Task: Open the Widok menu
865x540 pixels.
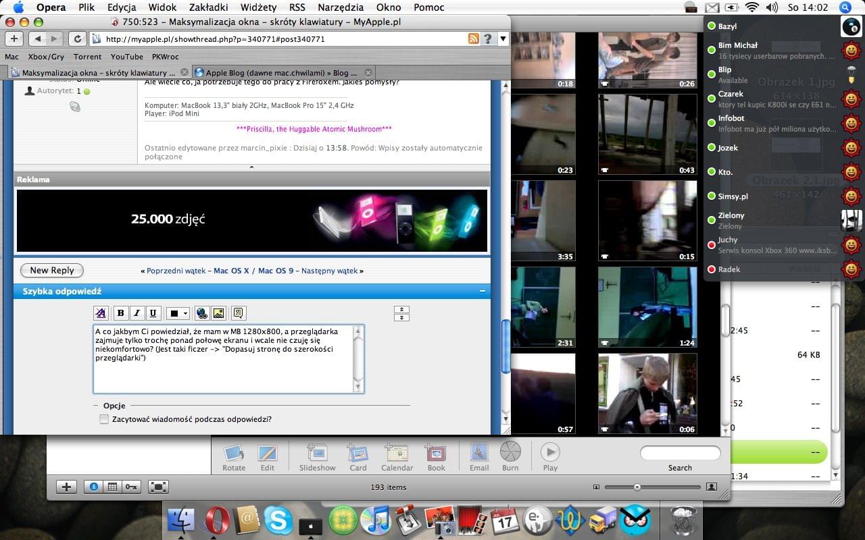Action: pyautogui.click(x=163, y=7)
